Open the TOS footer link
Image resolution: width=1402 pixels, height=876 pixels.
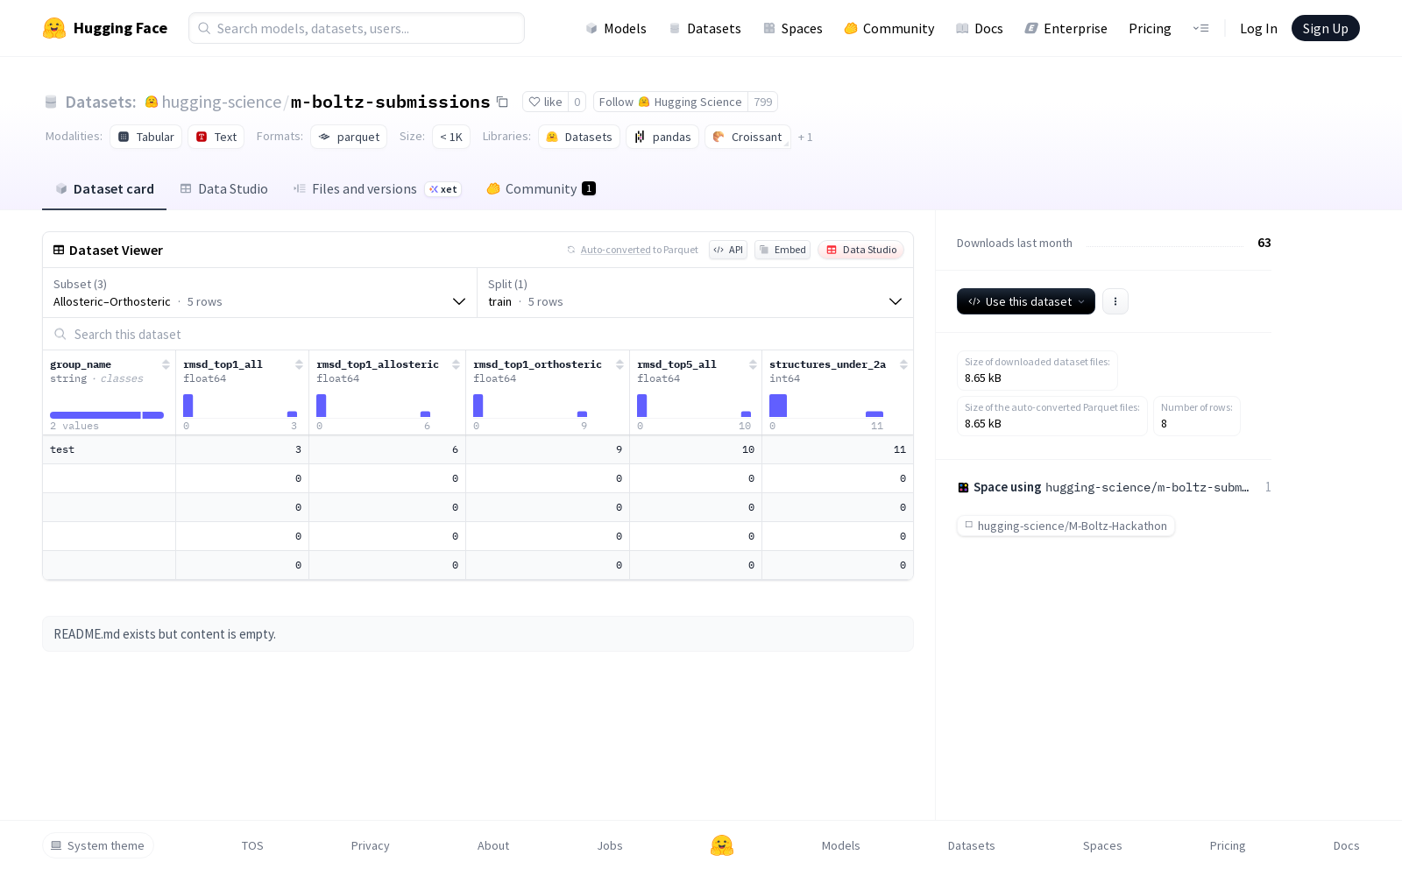click(252, 845)
